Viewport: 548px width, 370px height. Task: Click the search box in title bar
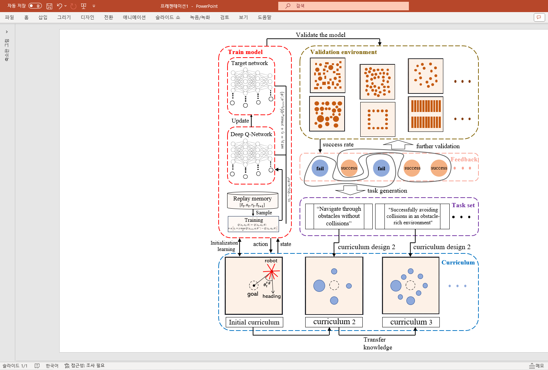[x=344, y=6]
